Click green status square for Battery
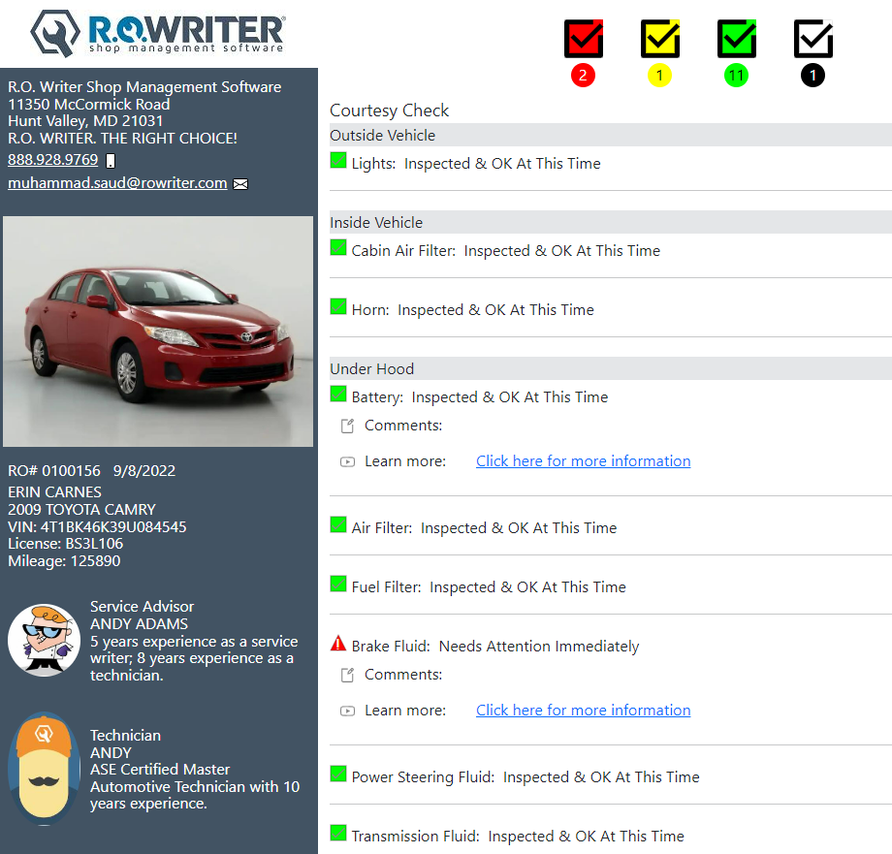This screenshot has height=854, width=892. [338, 394]
